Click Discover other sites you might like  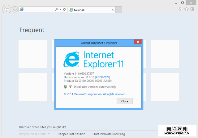(x=43, y=127)
